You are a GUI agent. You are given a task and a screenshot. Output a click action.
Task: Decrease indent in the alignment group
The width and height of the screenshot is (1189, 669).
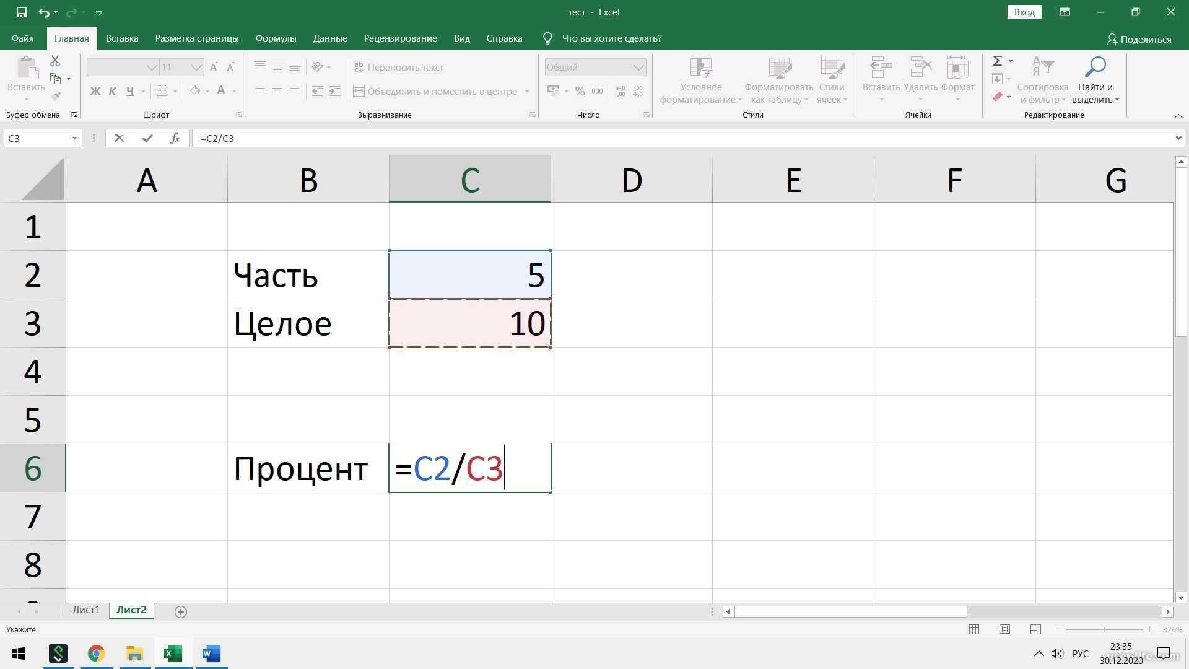[x=318, y=91]
